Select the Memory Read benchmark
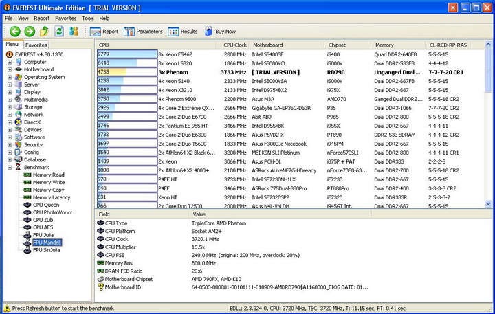Screen dimensions: 495x314 pyautogui.click(x=49, y=175)
